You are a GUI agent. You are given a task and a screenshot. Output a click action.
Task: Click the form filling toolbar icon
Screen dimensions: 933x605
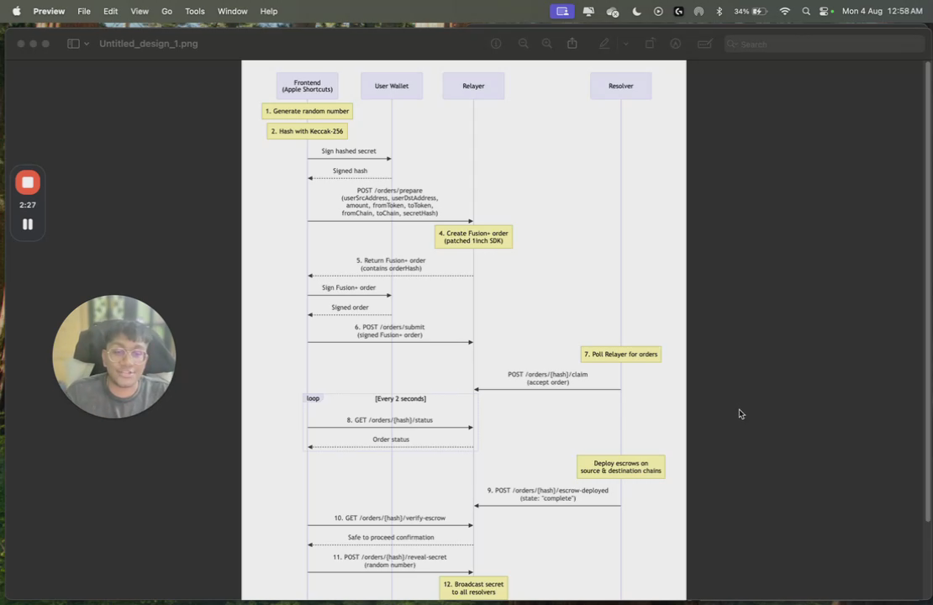coord(704,44)
